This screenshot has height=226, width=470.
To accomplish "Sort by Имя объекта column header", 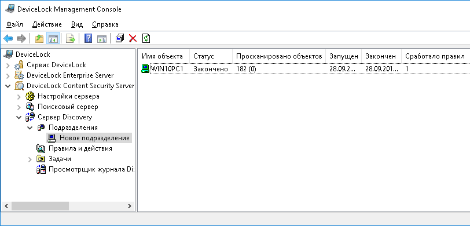I will pos(164,56).
